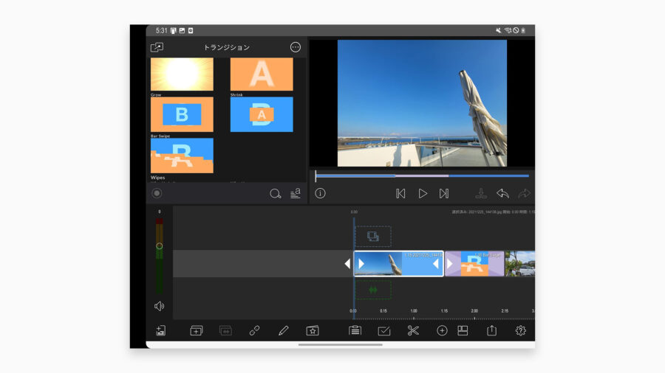Viewport: 665px width, 373px height.
Task: Tap the overlay track placeholder above the clip
Action: pos(373,237)
